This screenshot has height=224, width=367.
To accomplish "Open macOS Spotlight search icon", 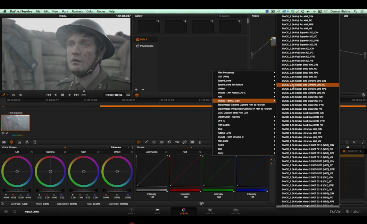I will point(355,11).
